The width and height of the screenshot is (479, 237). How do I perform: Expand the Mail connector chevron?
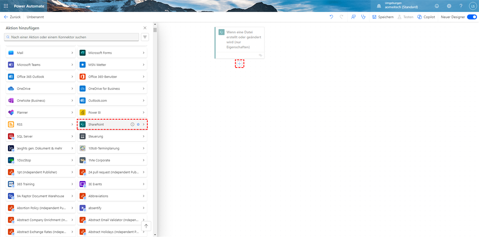tap(72, 53)
